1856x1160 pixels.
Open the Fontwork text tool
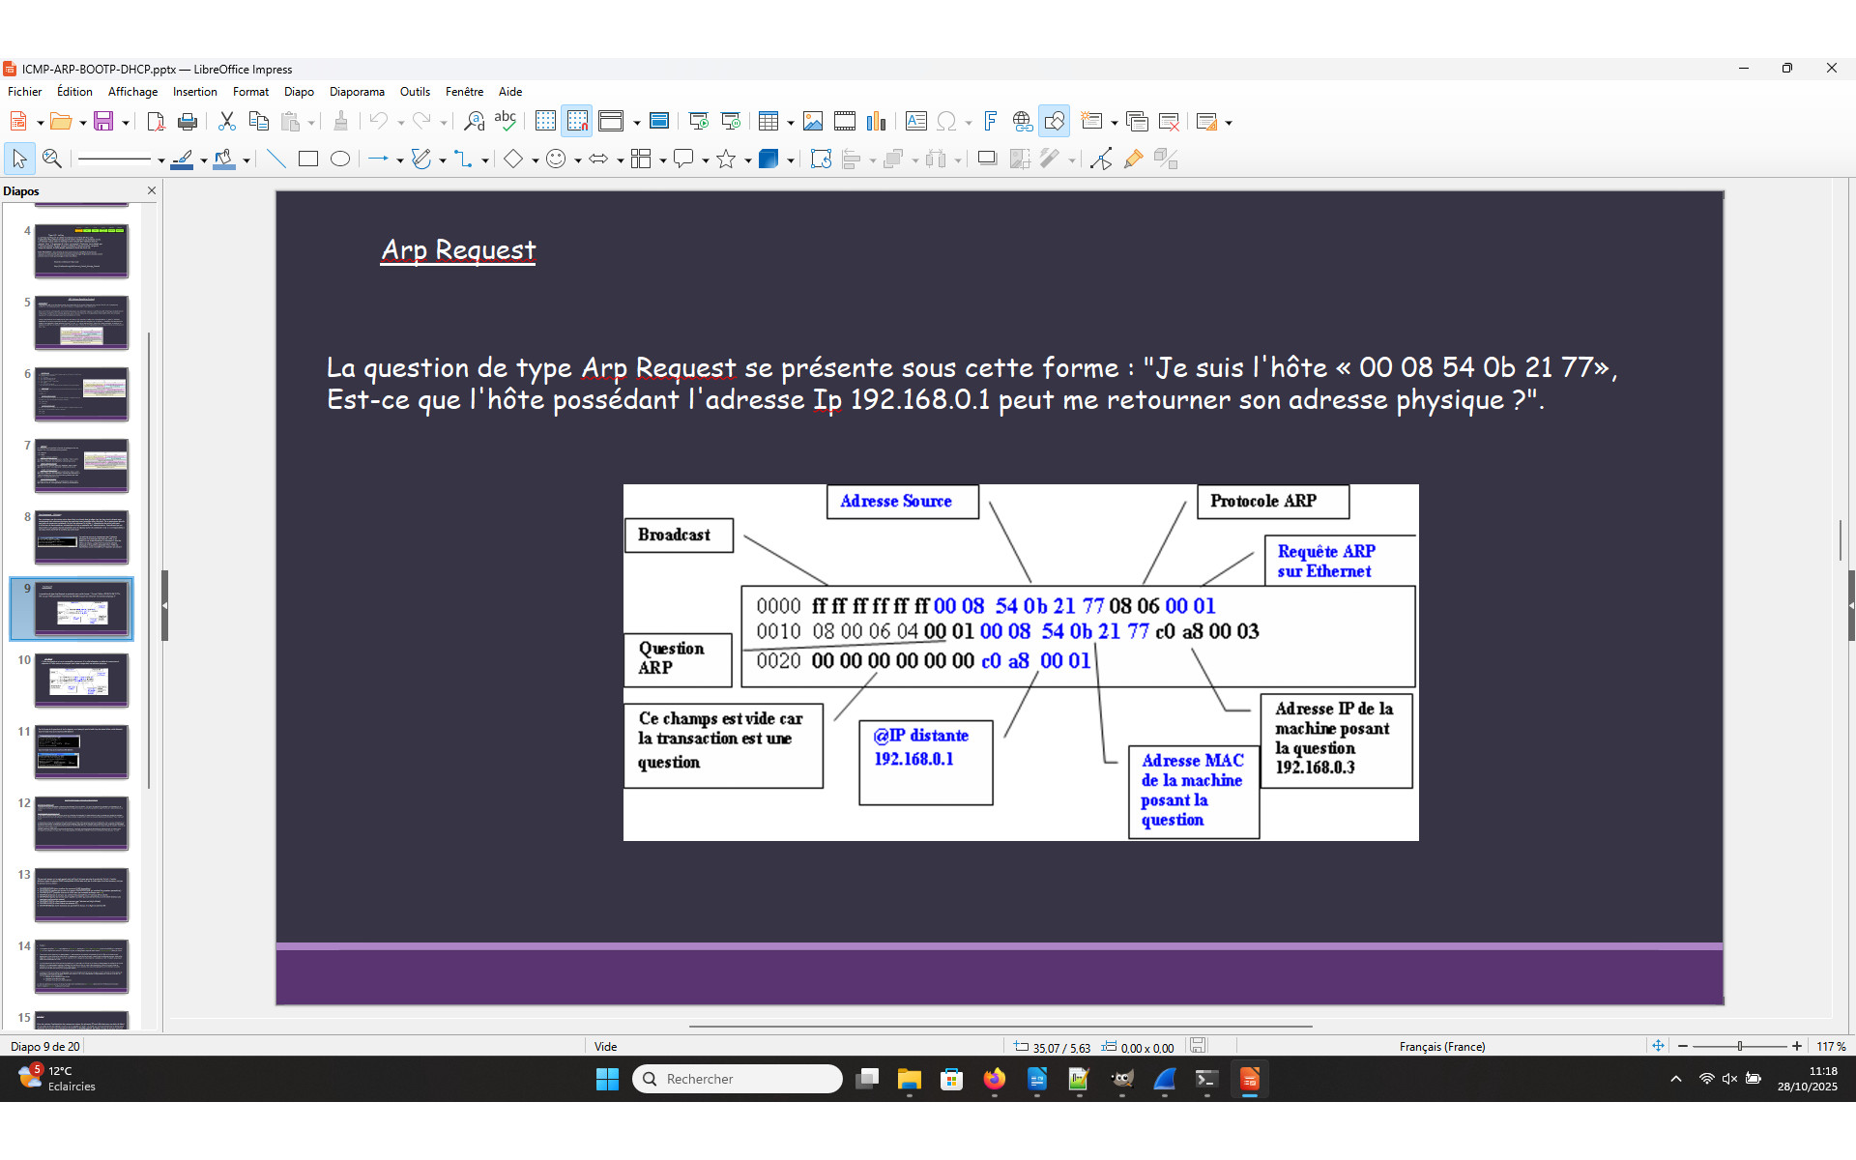coord(991,121)
